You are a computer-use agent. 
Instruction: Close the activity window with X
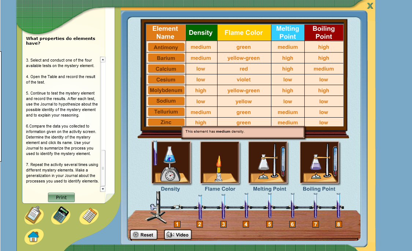[370, 6]
